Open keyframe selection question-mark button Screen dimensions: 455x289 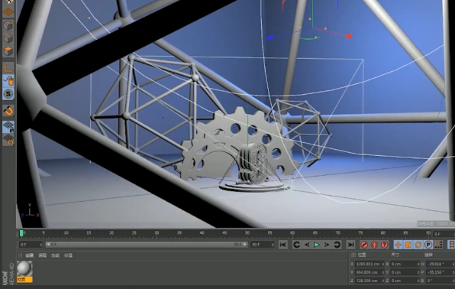pos(385,245)
